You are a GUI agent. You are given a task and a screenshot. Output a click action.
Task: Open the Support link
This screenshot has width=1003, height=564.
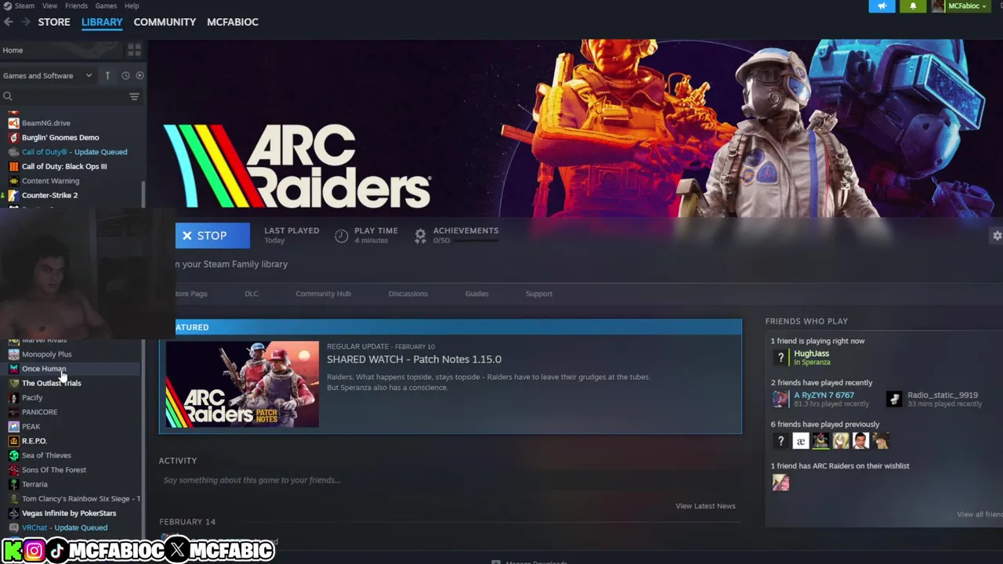[539, 294]
